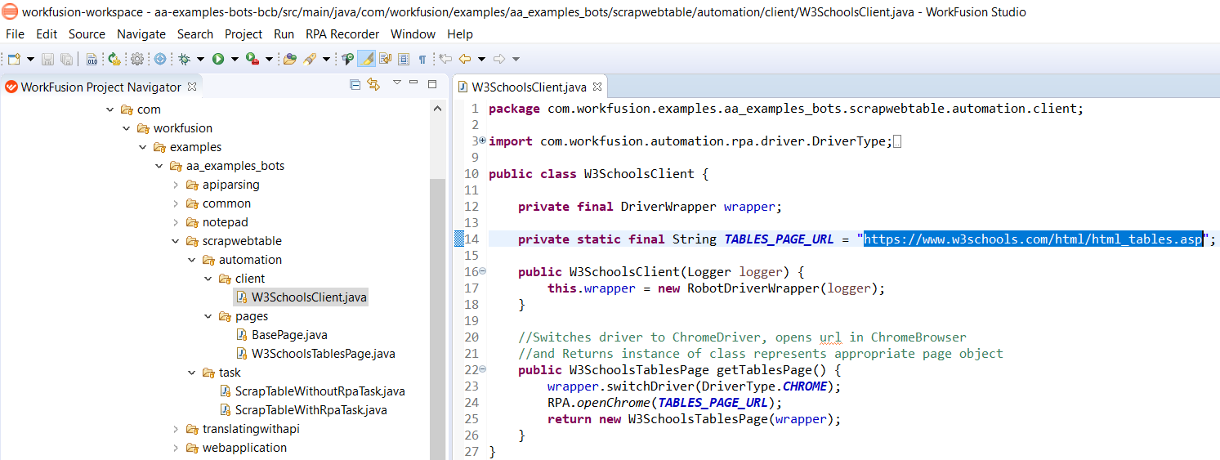Click the Run External Tools icon
Screen dimensions: 1220x460
point(252,59)
